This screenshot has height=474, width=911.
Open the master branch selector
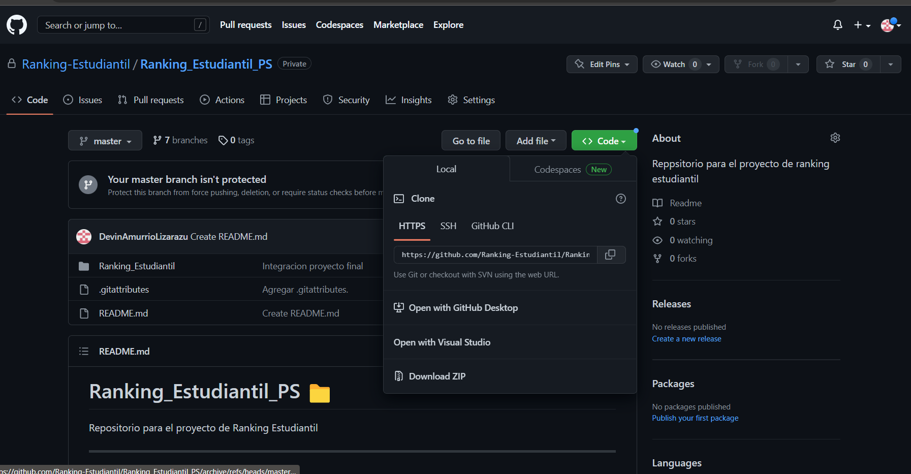point(105,141)
